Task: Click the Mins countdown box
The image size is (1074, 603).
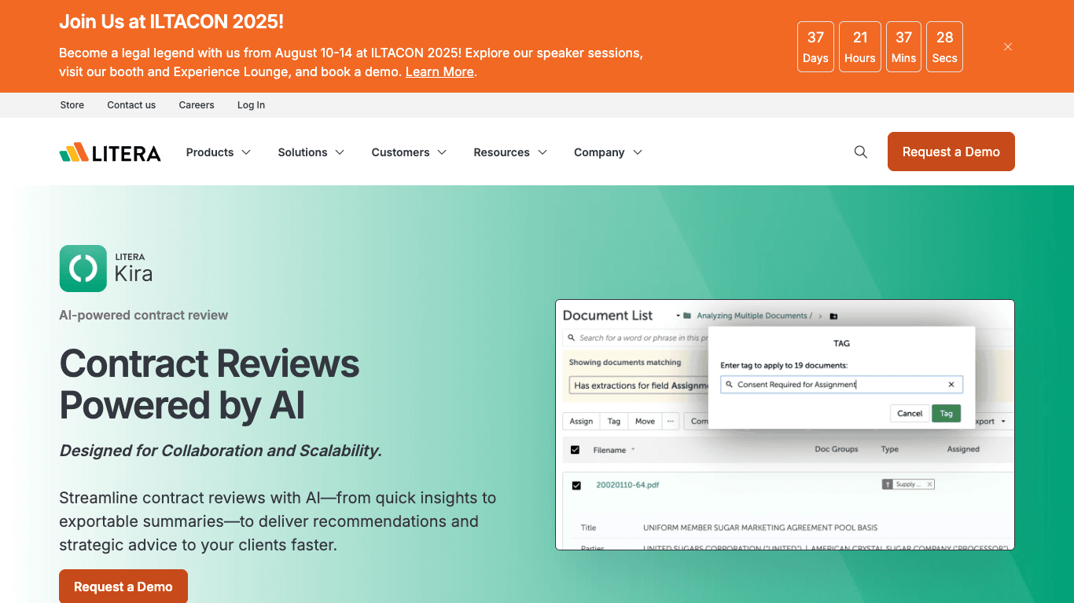Action: point(904,47)
